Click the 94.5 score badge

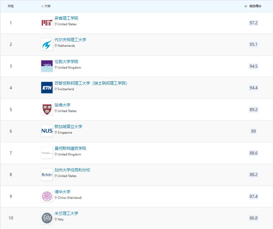click(253, 66)
